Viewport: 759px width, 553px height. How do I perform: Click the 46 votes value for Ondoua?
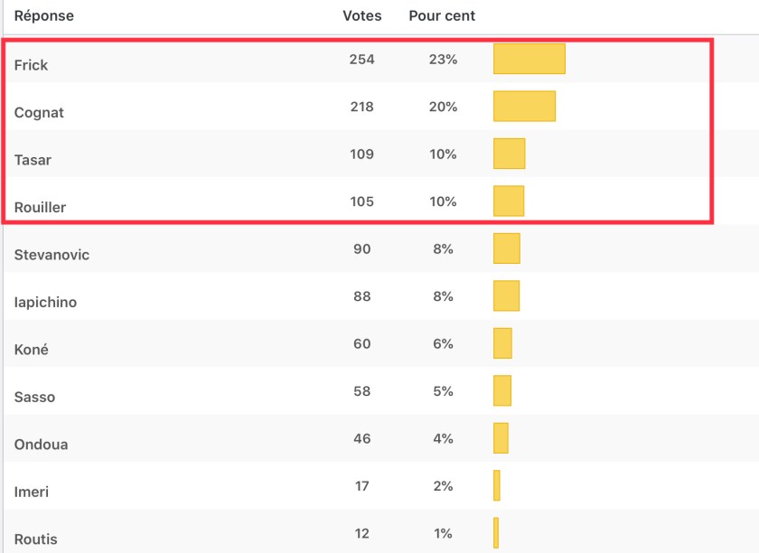pos(361,438)
